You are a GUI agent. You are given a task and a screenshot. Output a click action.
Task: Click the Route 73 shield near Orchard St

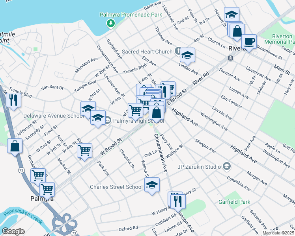tap(21, 170)
